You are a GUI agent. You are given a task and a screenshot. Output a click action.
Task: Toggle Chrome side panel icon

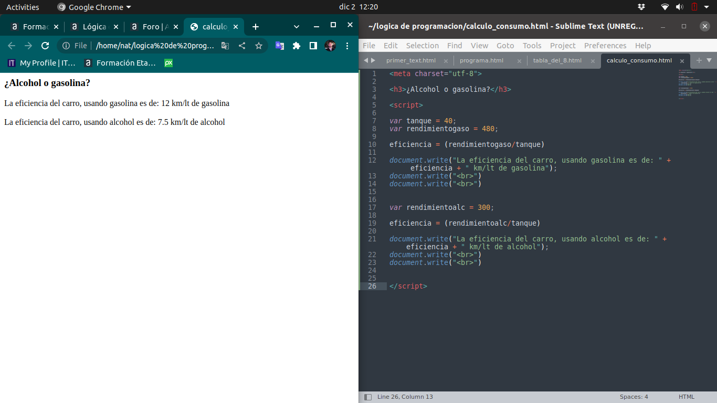313,46
